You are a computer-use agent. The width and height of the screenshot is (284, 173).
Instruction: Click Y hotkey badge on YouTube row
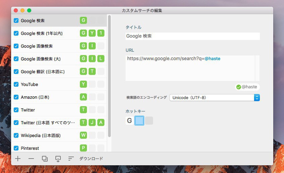(83, 84)
